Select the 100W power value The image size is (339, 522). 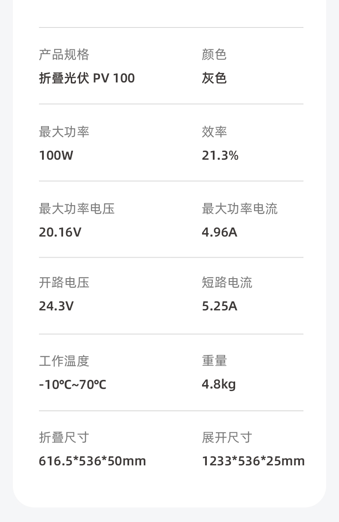[56, 155]
